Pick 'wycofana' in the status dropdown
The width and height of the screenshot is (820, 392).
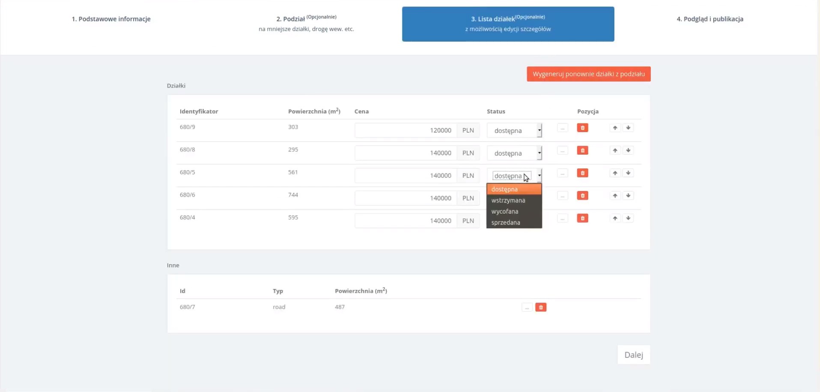pos(505,212)
